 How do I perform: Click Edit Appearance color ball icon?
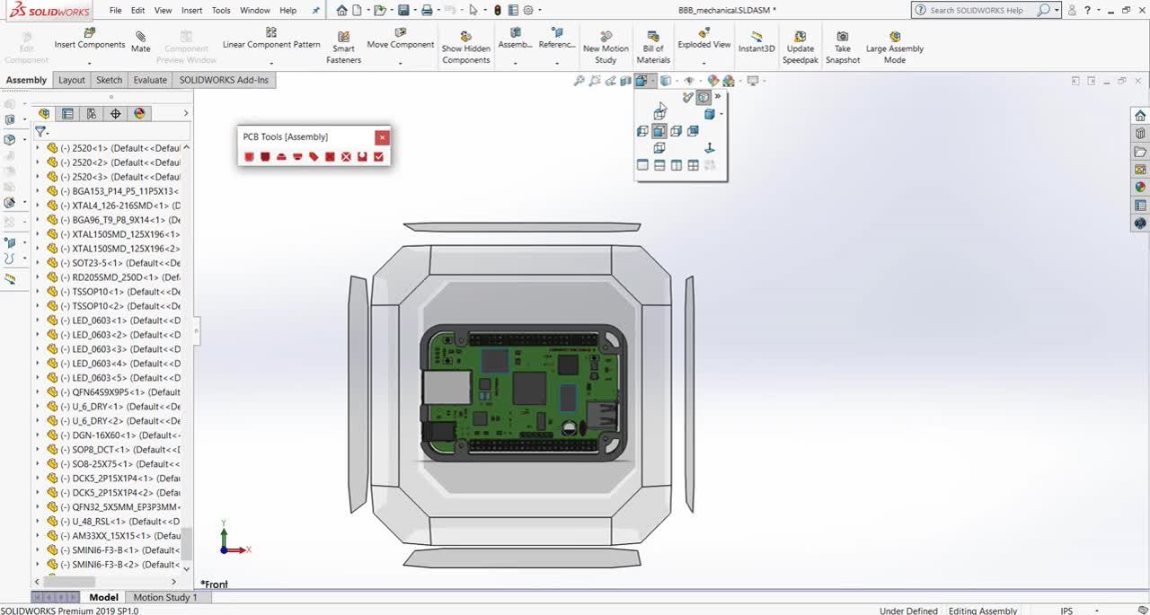(713, 81)
